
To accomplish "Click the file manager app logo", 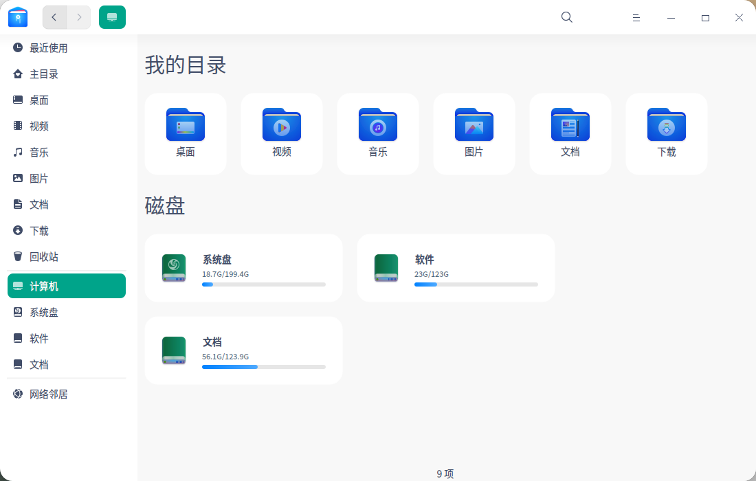I will pyautogui.click(x=18, y=17).
